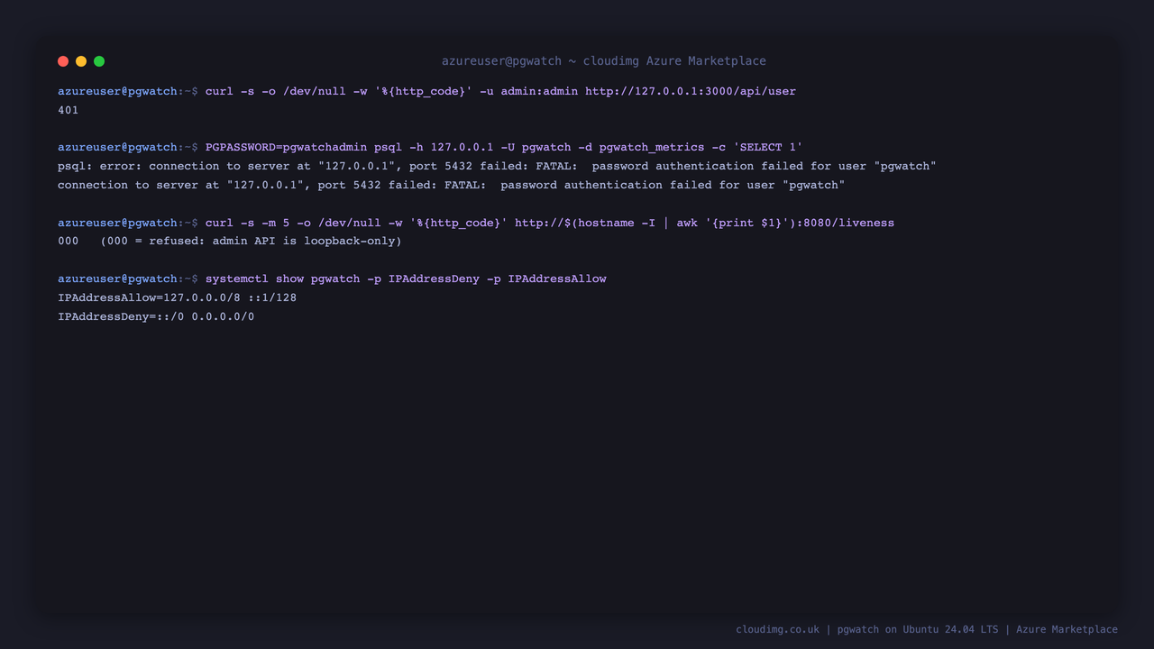The width and height of the screenshot is (1154, 649).
Task: Click the green maximize window dot
Action: coord(99,61)
